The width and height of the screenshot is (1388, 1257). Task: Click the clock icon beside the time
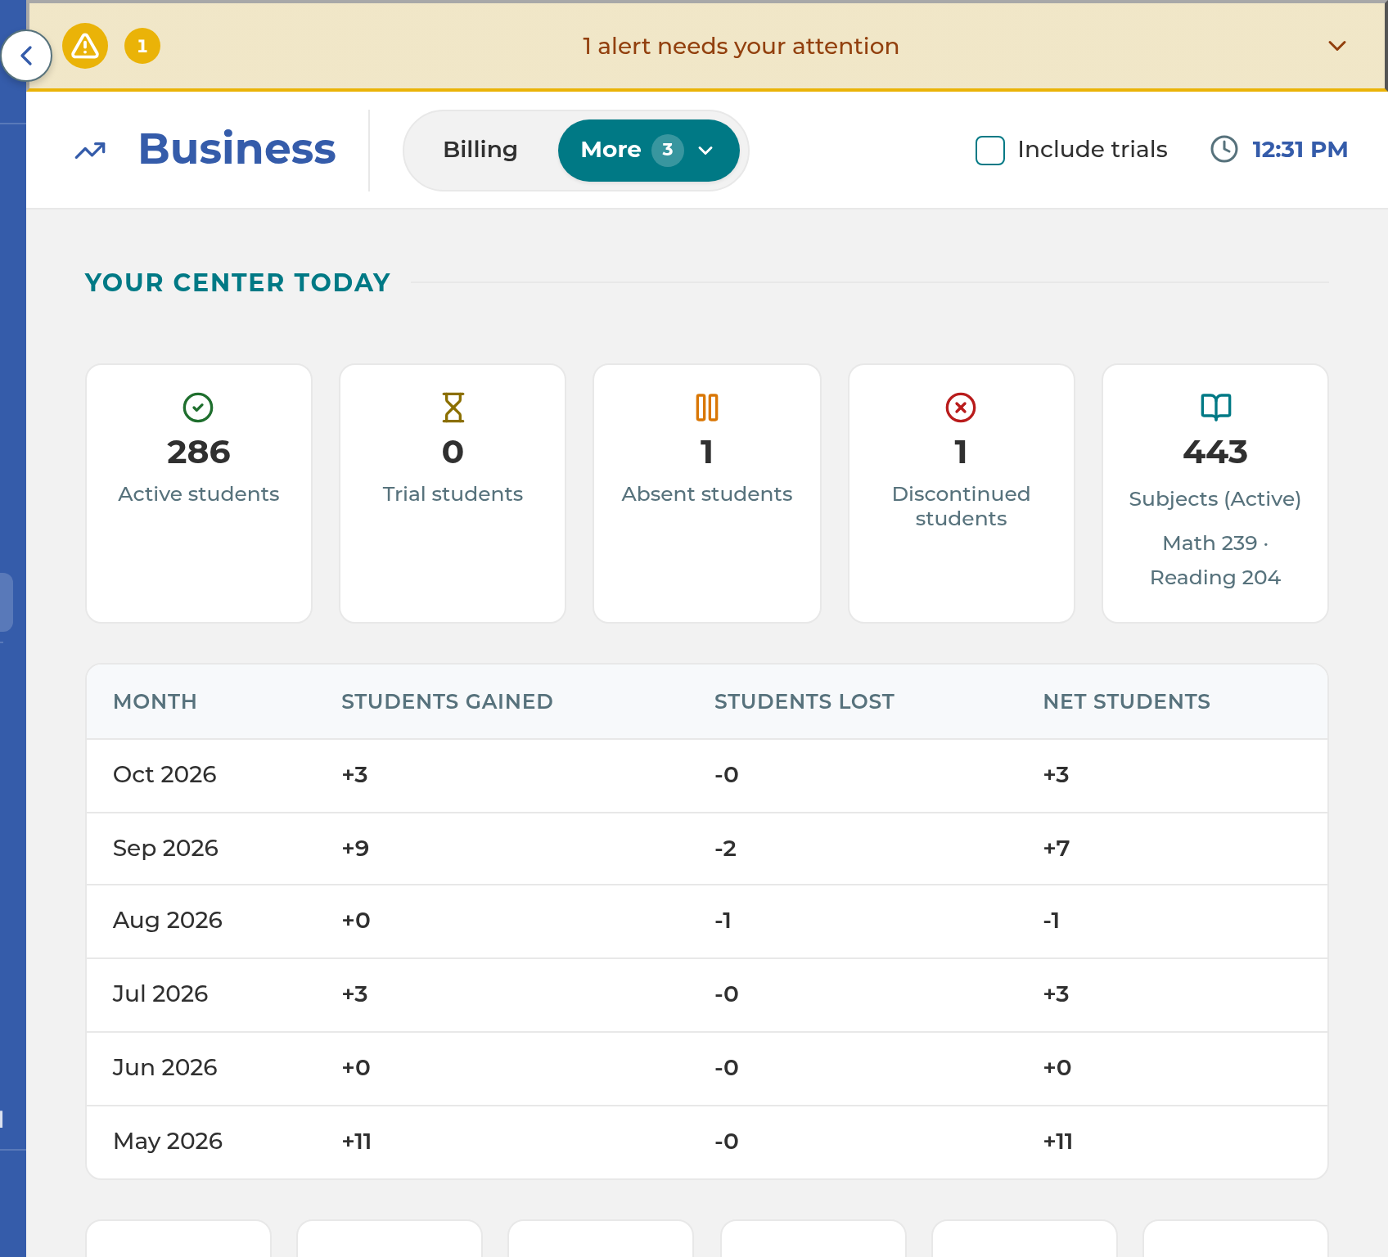pyautogui.click(x=1224, y=149)
